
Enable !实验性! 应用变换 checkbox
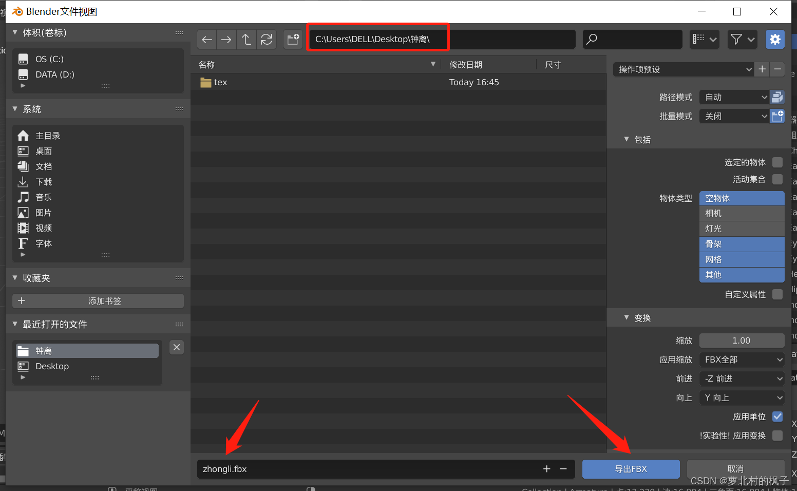tap(777, 436)
